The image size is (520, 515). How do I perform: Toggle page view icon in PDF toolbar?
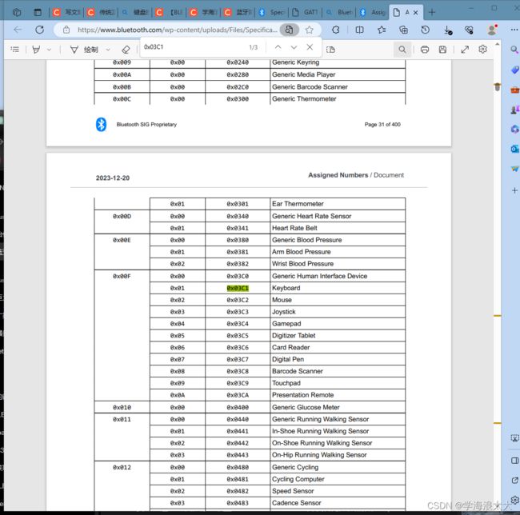330,50
